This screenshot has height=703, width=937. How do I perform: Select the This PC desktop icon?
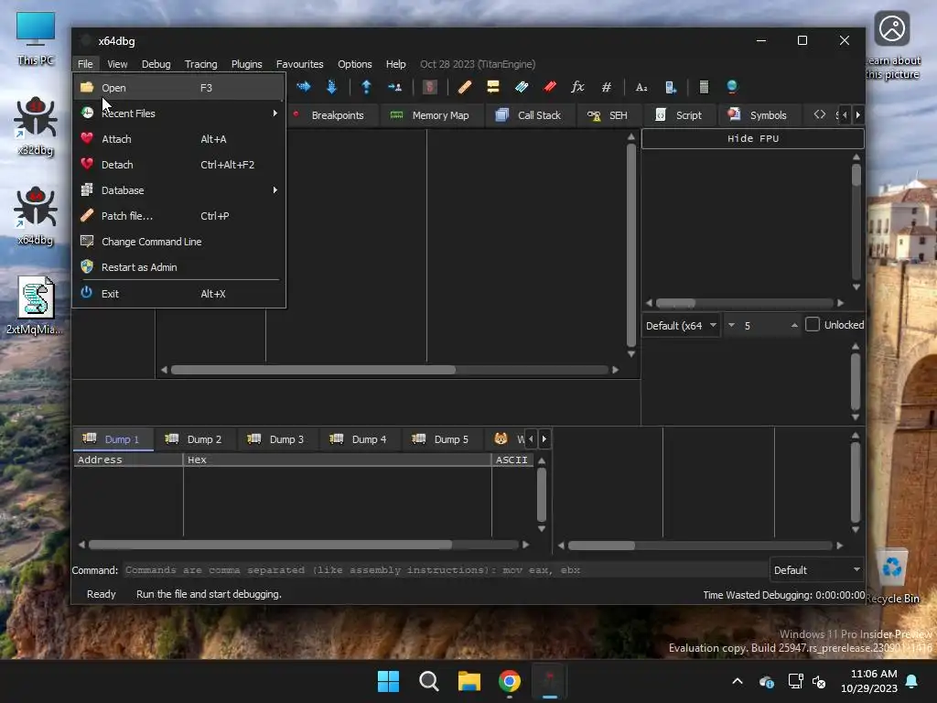coord(36,38)
